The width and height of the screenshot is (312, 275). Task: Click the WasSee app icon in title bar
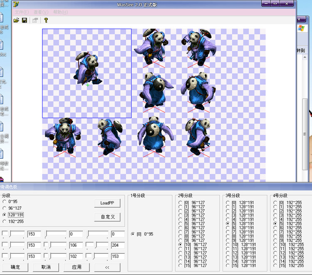[16, 4]
